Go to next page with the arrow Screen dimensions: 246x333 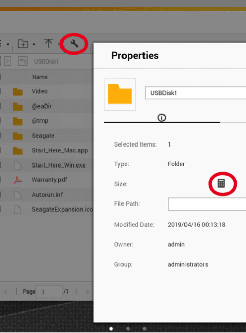pyautogui.click(x=88, y=292)
